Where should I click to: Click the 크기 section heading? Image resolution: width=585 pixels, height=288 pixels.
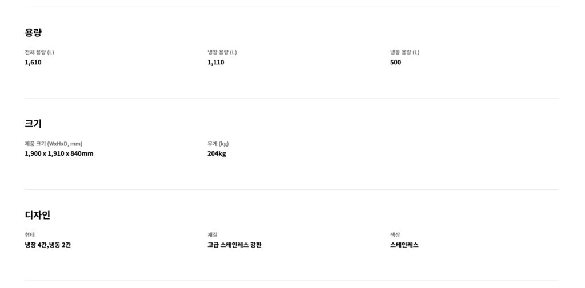point(33,124)
